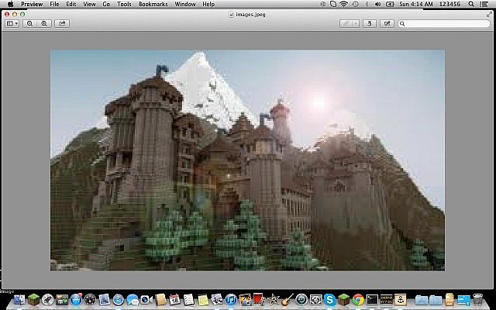Screen dimensions: 496x310
Task: Click the Share button in toolbar
Action: (x=62, y=24)
